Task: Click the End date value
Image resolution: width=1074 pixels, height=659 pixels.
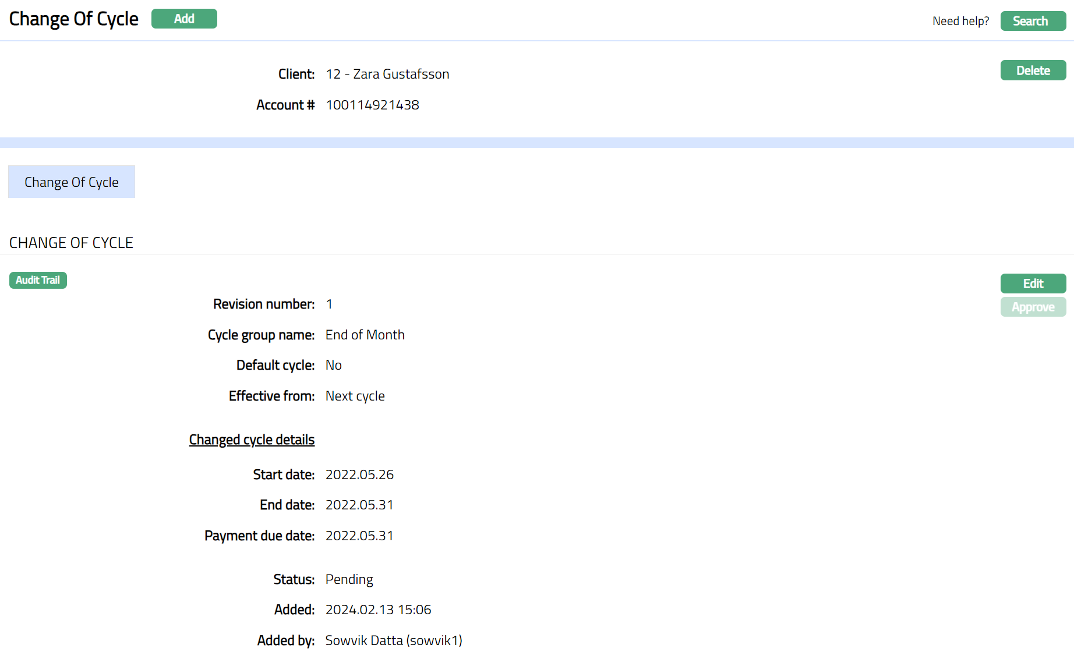Action: click(359, 505)
